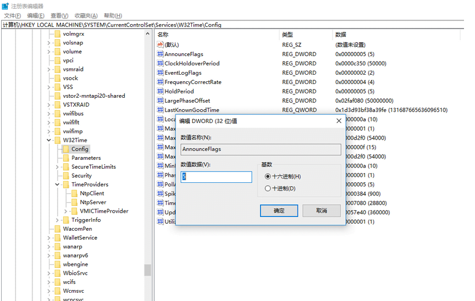Click the EventLogFlags value icon
The image size is (475, 301).
pos(160,73)
